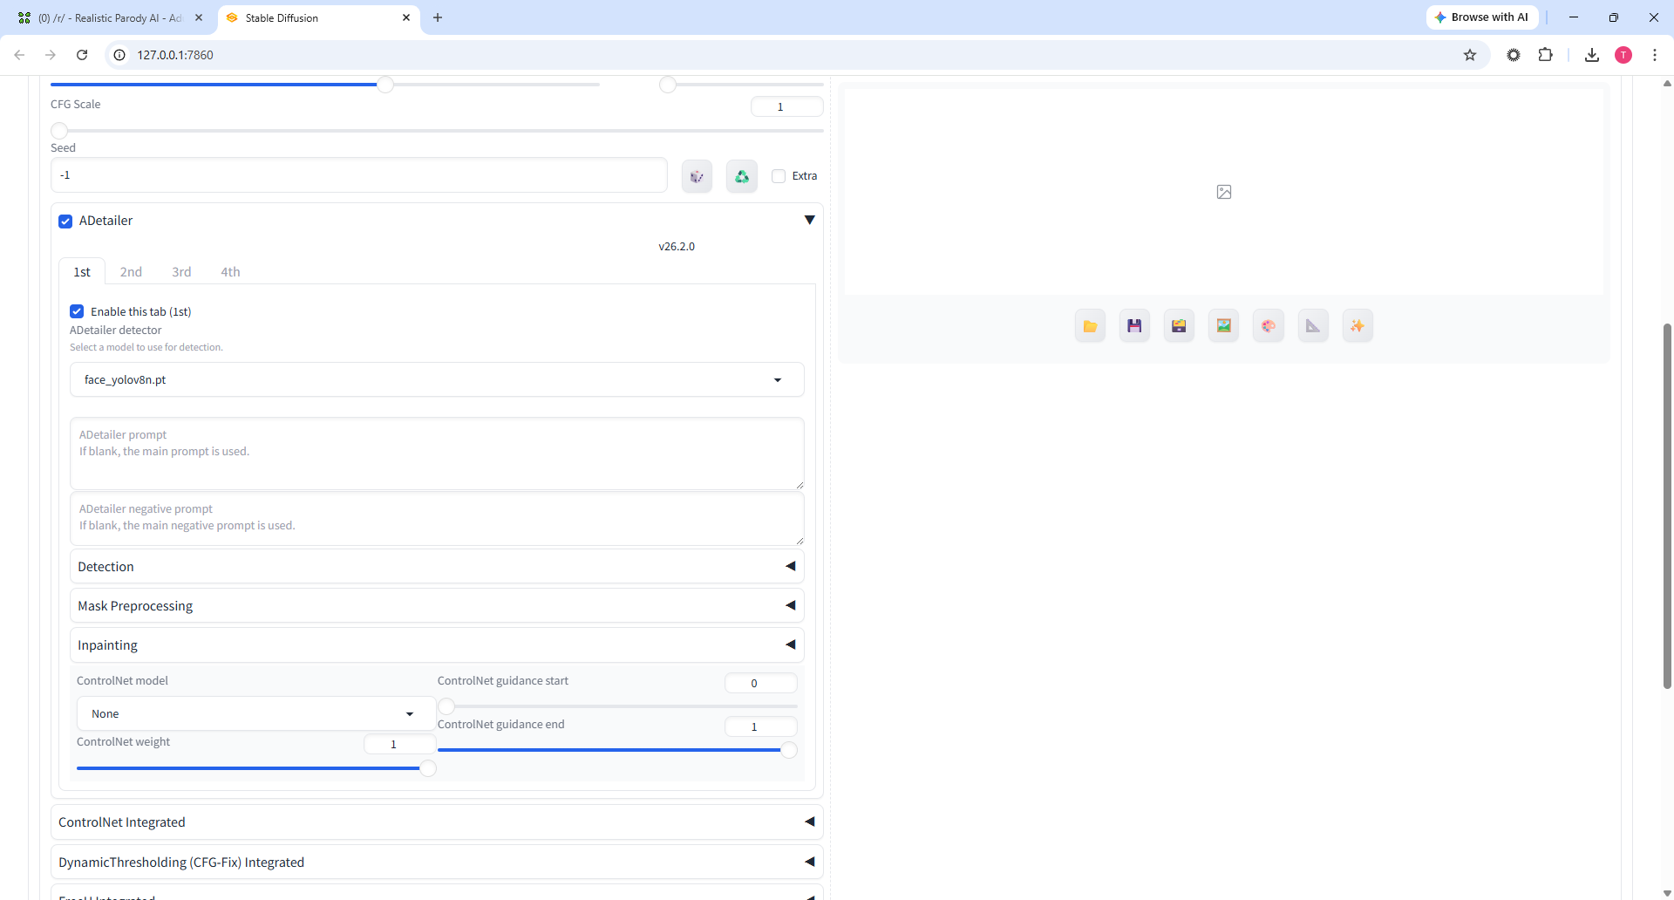This screenshot has height=900, width=1674.
Task: Click the paint palette send to inpaint icon
Action: (1269, 326)
